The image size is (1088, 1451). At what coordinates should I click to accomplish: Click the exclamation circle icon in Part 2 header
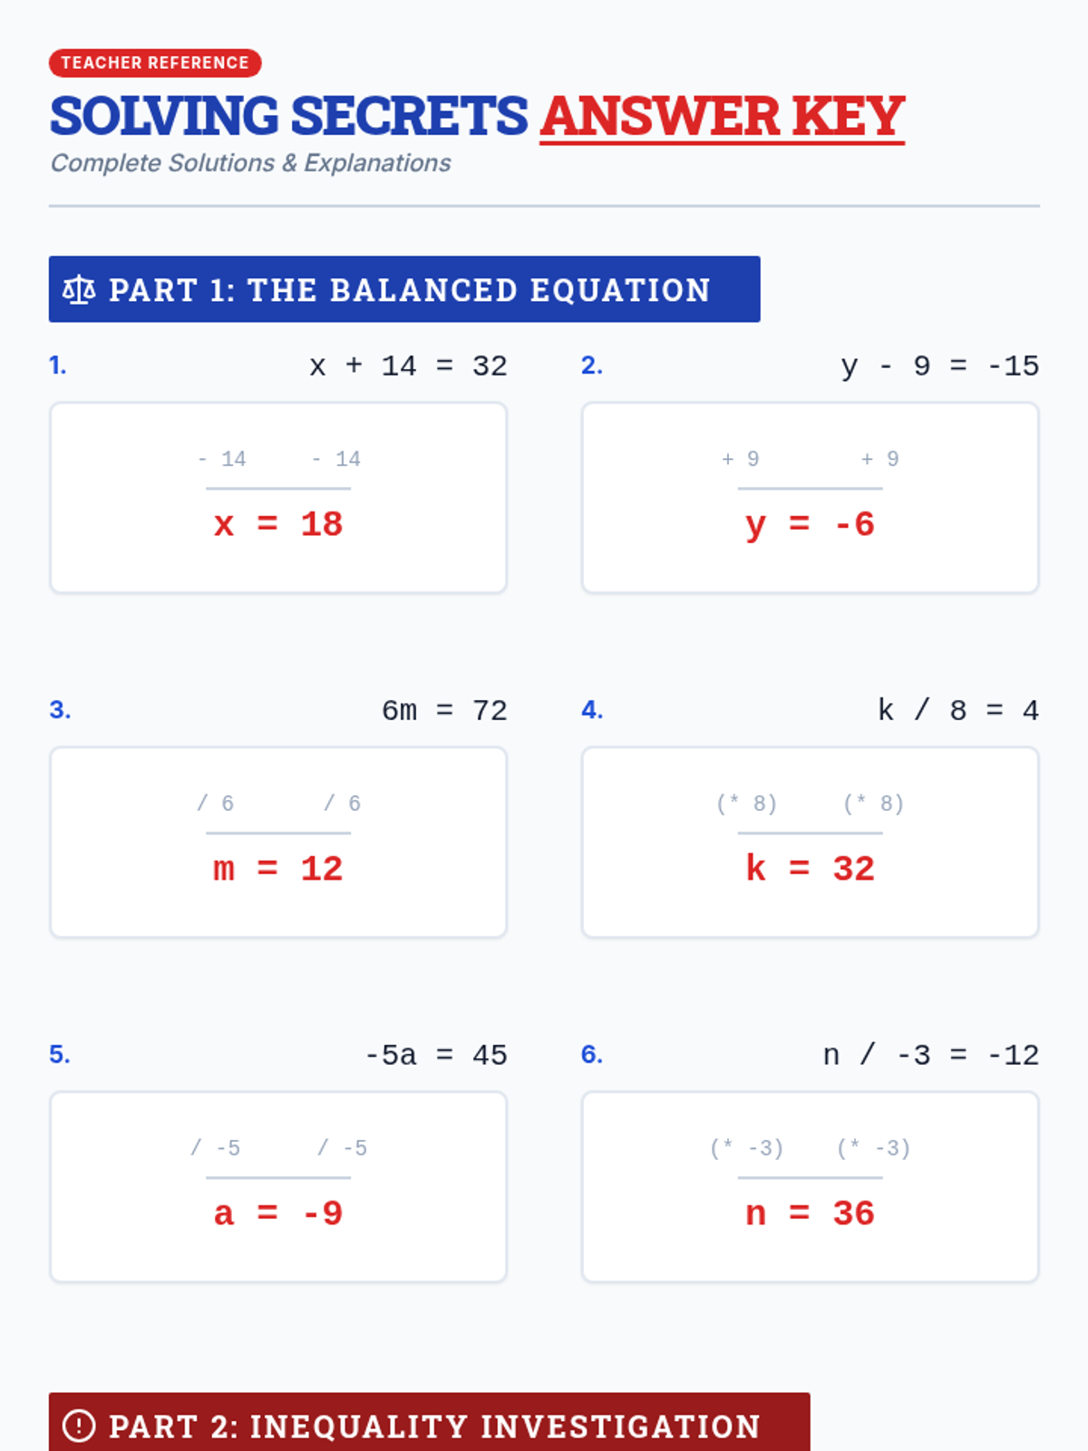point(79,1426)
